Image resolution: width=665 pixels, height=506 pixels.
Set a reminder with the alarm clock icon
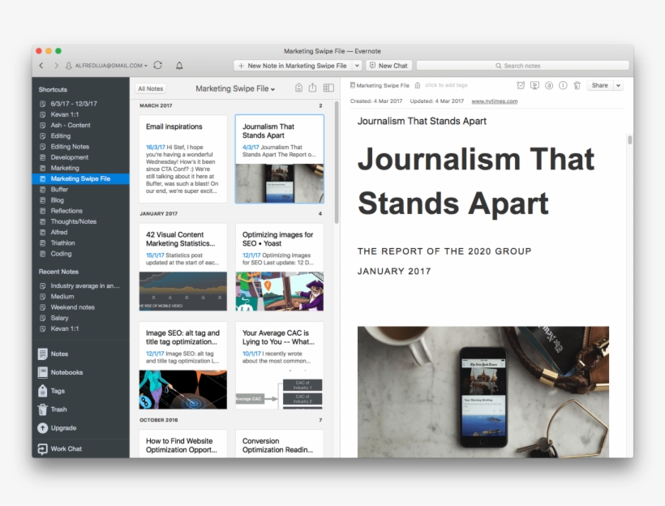tap(521, 85)
